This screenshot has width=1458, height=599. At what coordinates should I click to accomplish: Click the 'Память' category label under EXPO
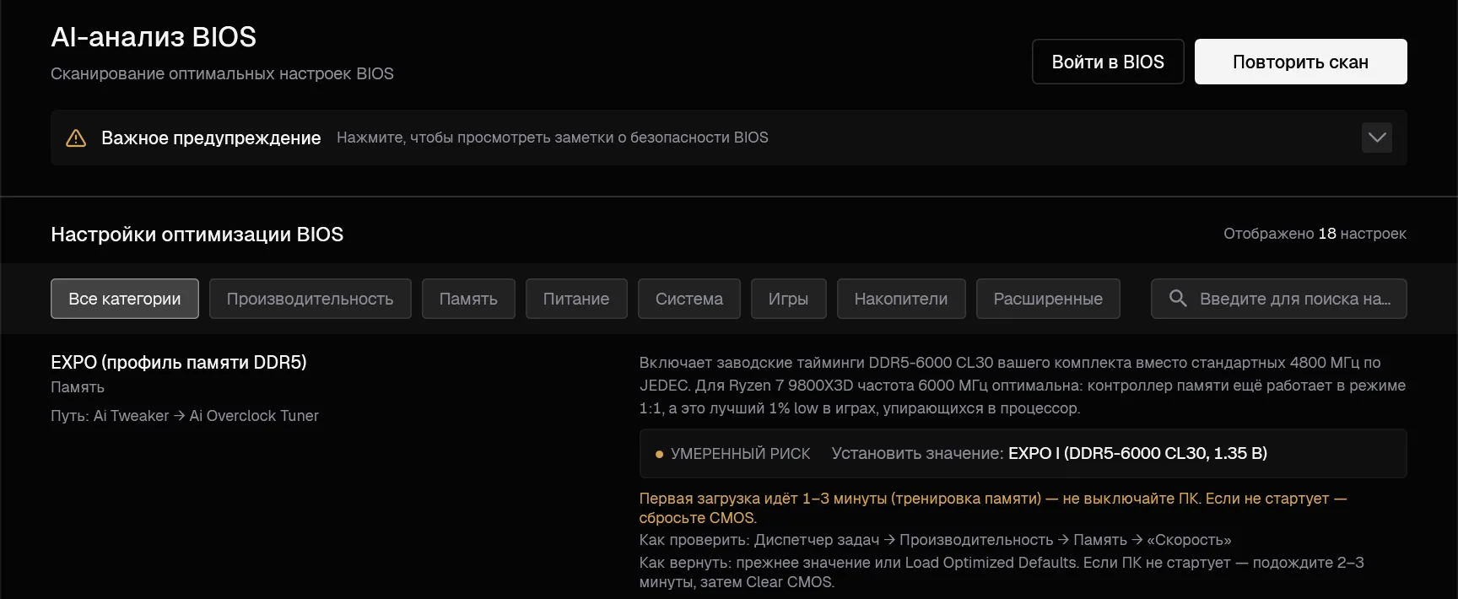[x=78, y=387]
